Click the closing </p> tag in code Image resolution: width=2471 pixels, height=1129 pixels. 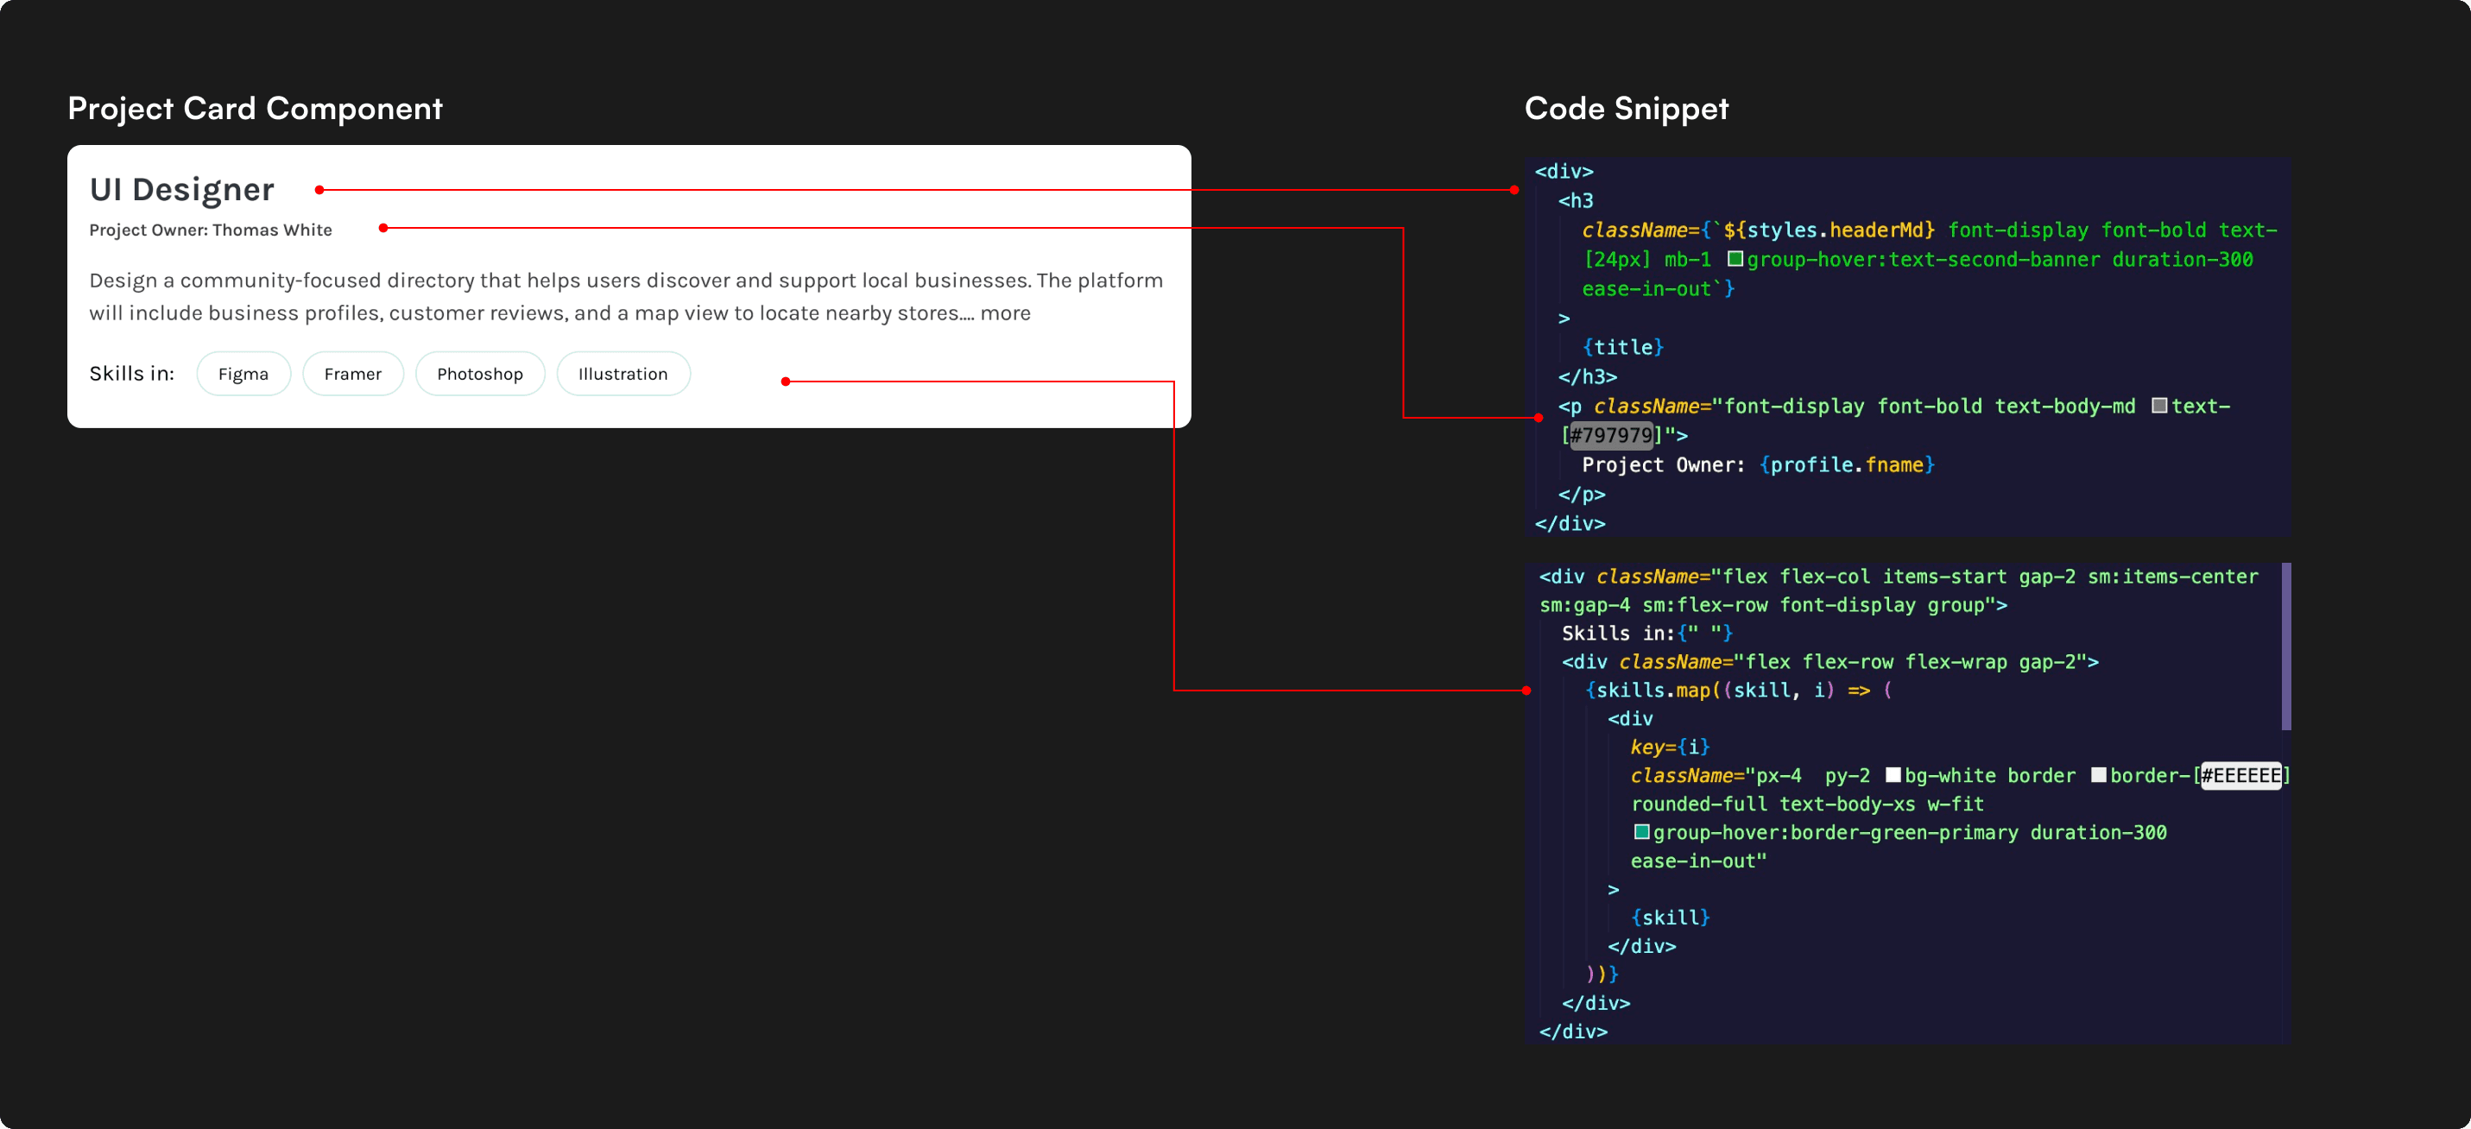point(1582,495)
